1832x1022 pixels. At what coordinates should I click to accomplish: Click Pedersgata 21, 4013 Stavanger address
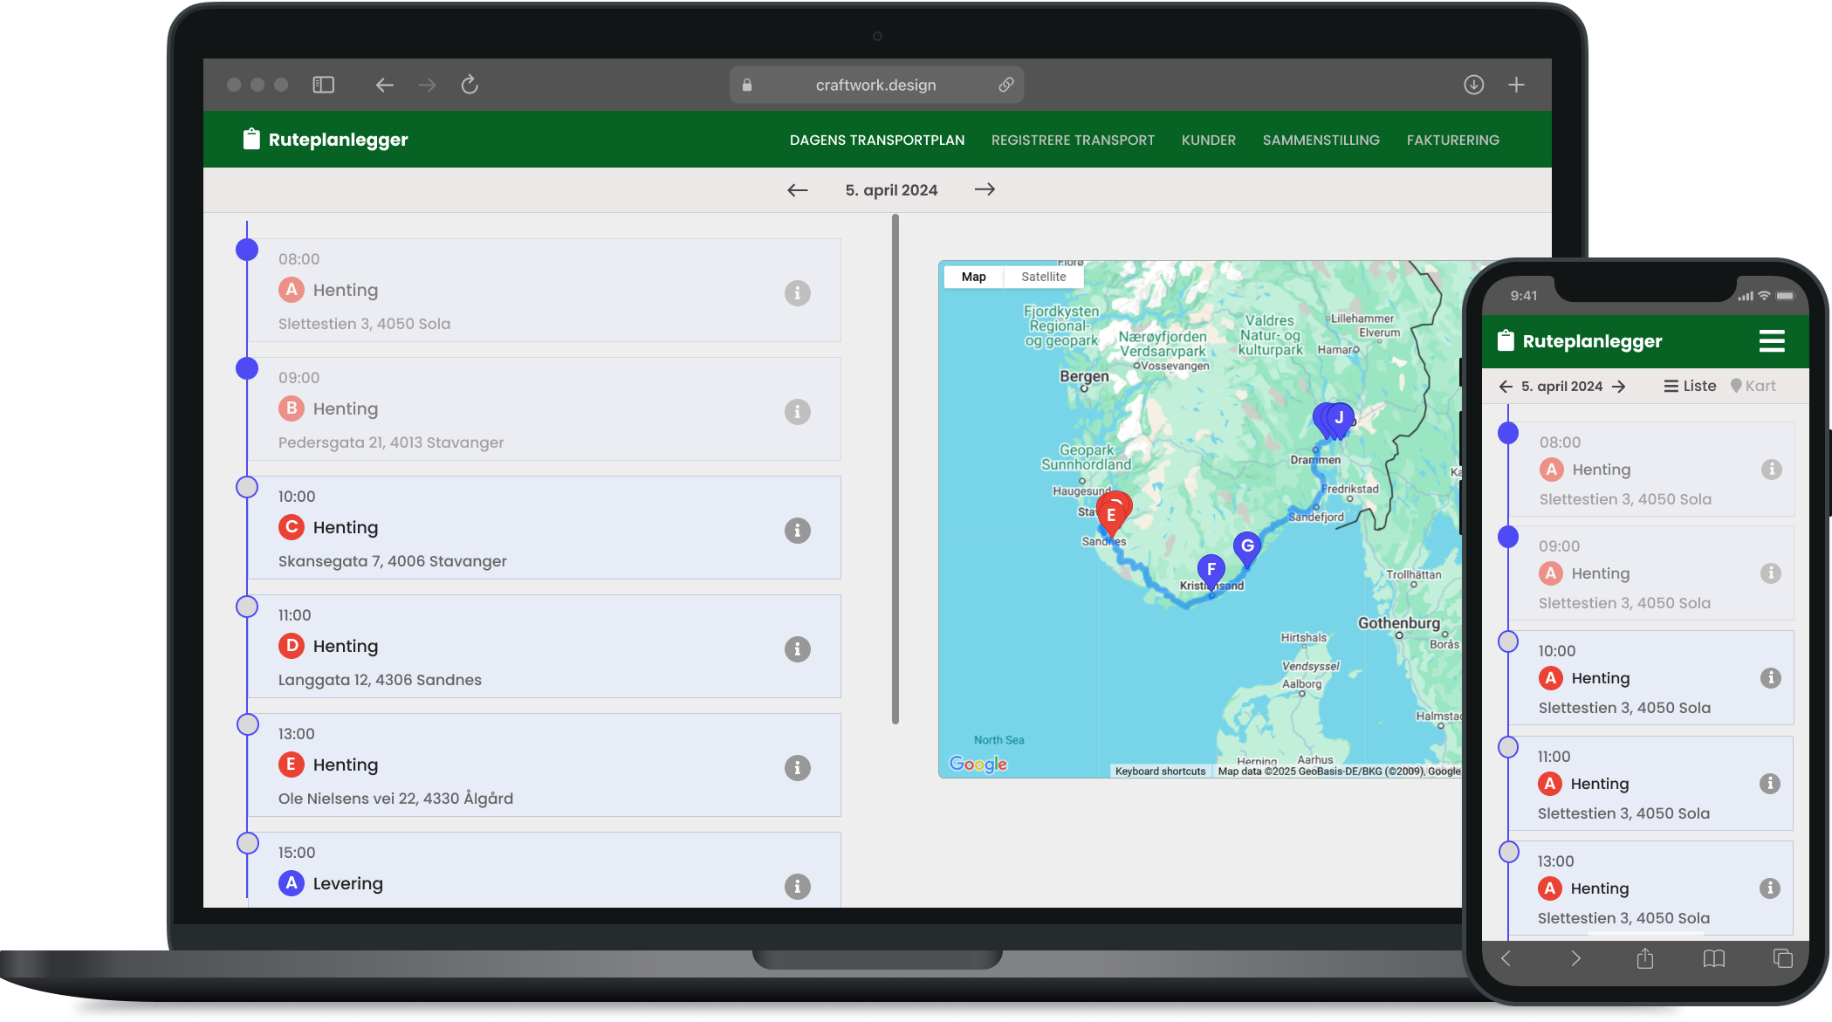[x=391, y=442]
